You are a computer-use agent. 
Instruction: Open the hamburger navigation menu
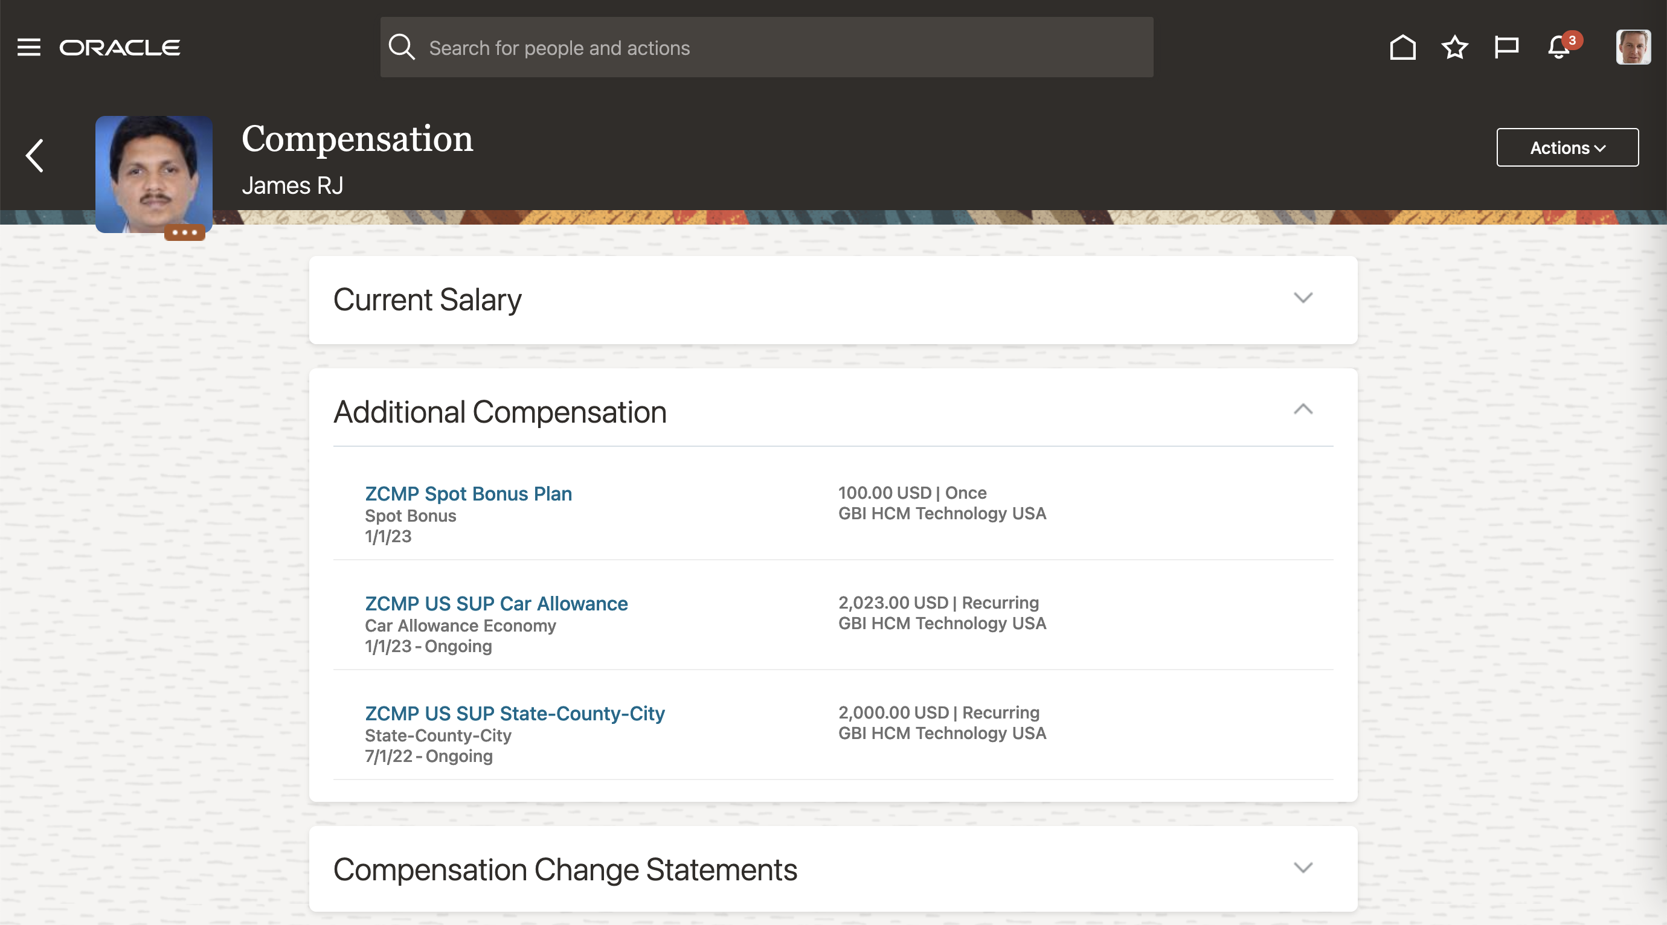[x=28, y=47]
